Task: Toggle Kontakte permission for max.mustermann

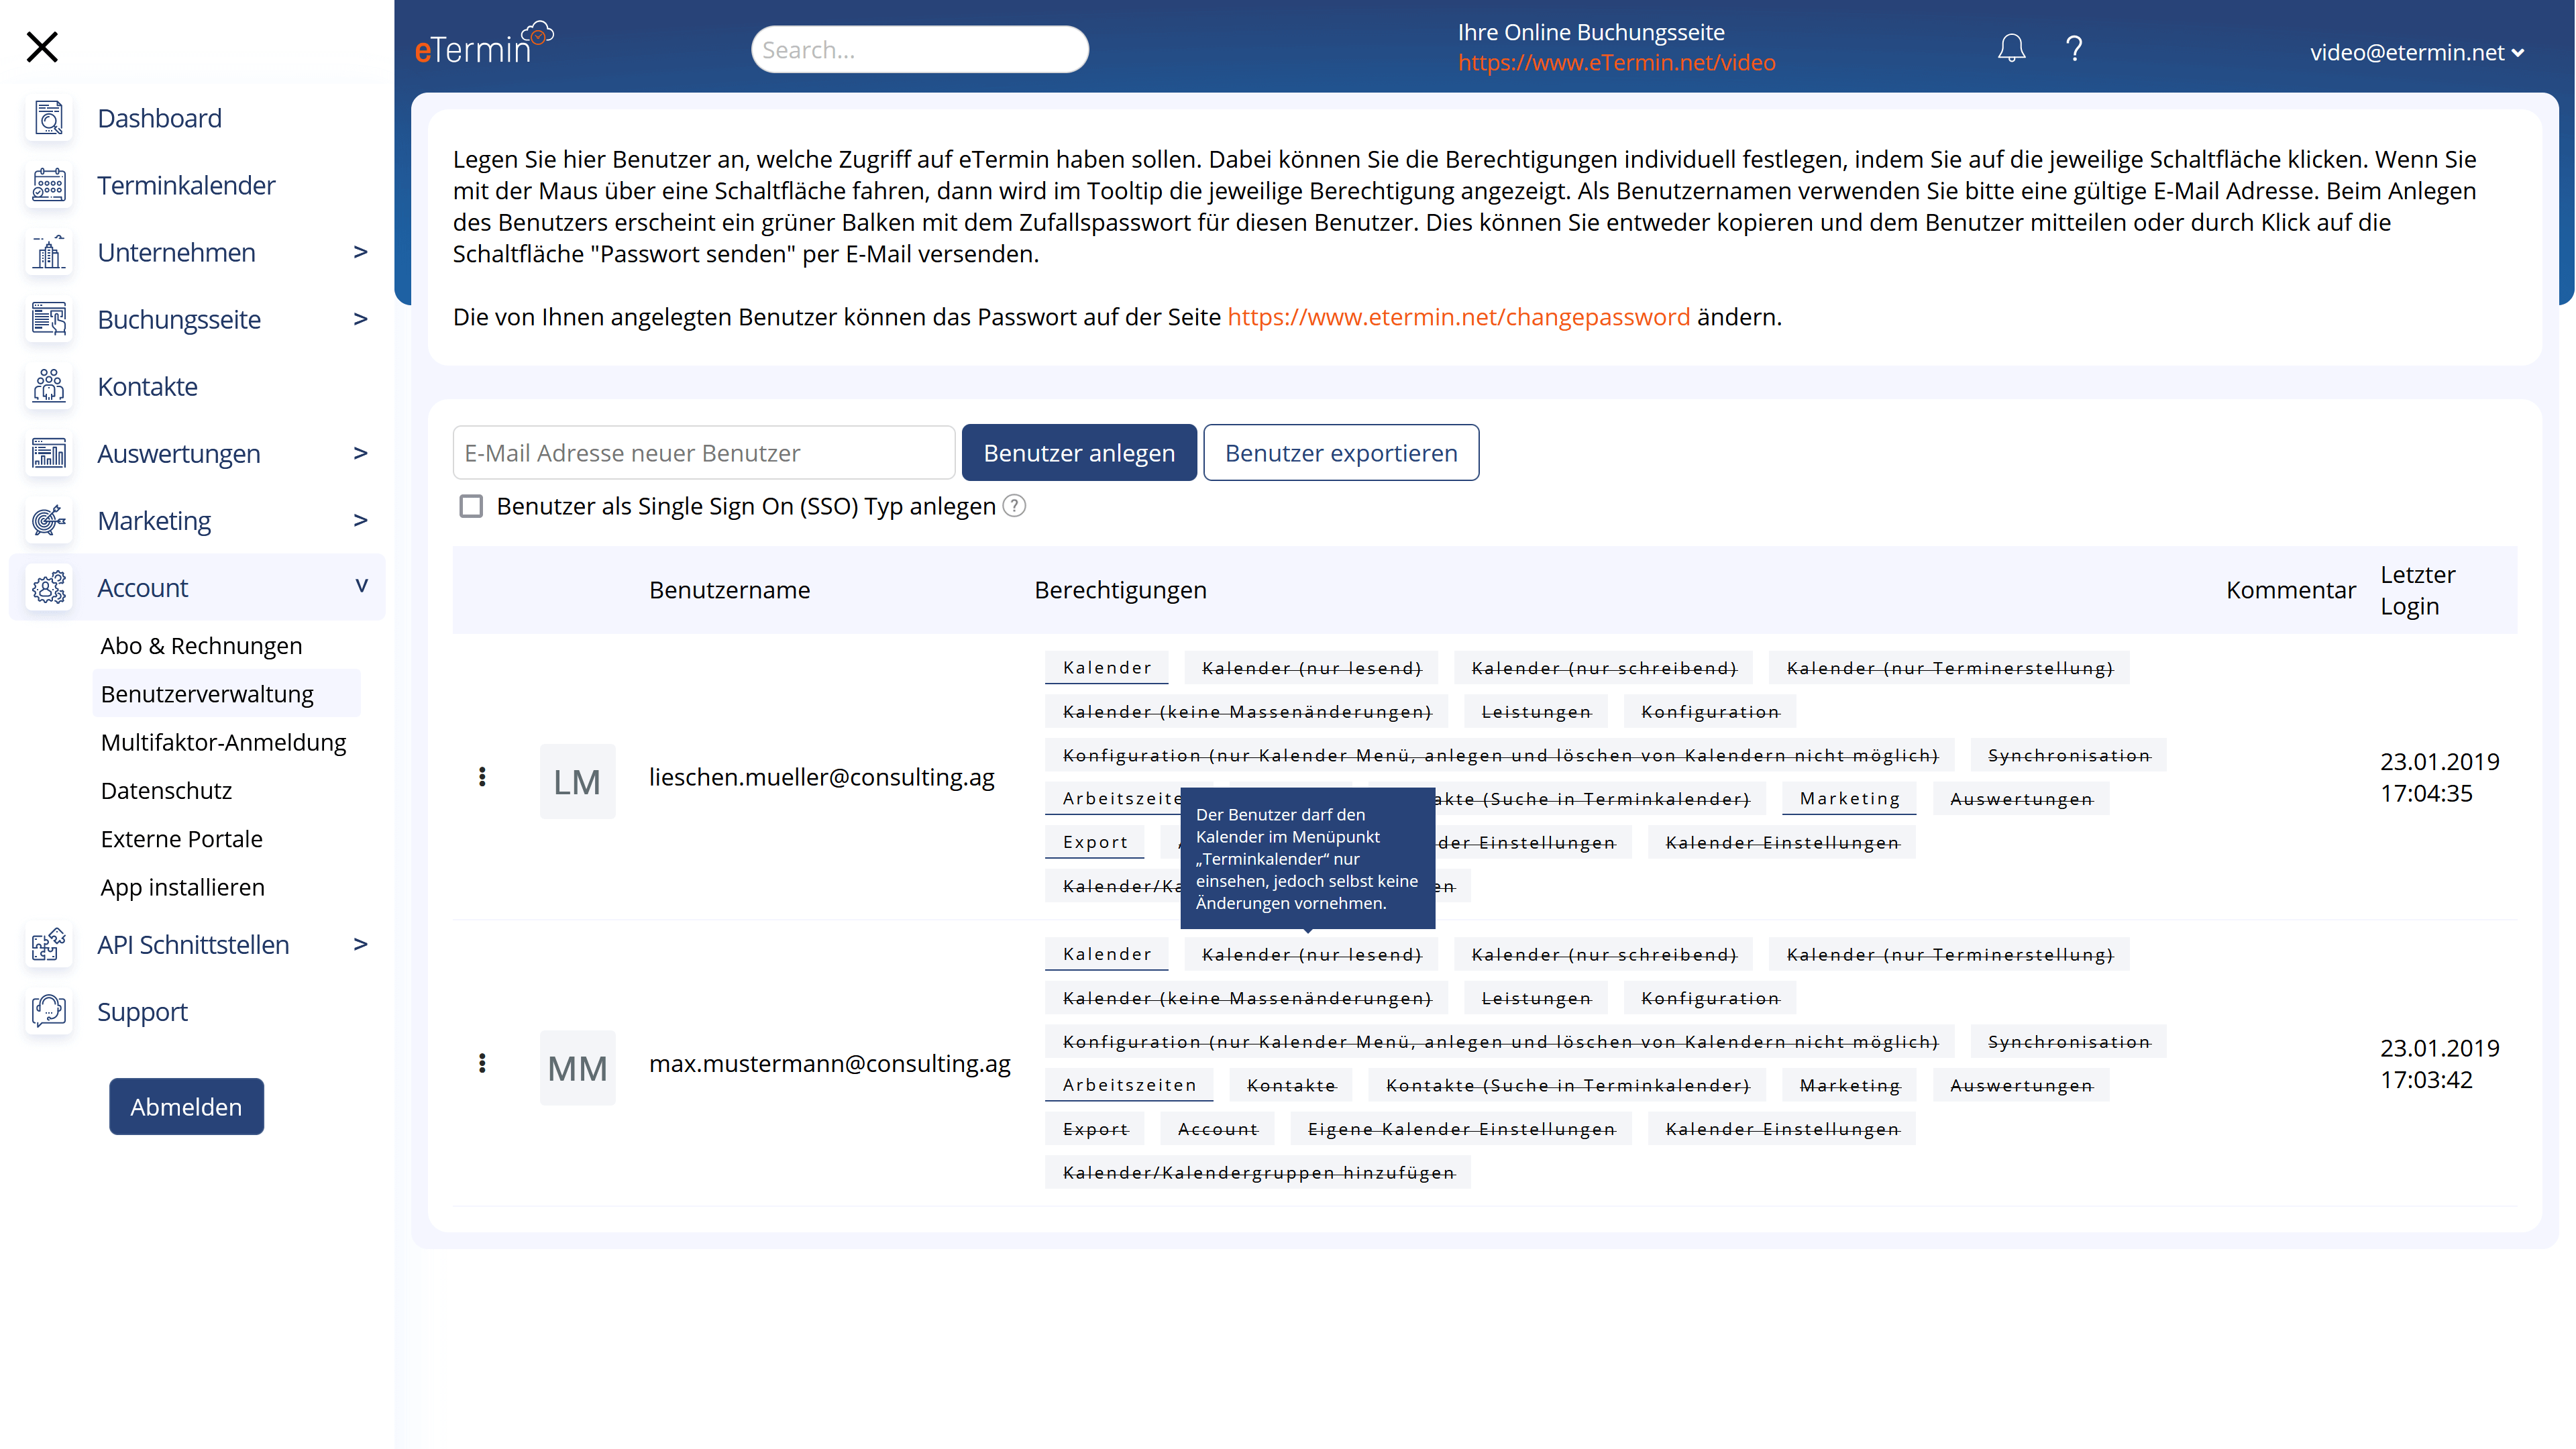Action: pyautogui.click(x=1290, y=1085)
